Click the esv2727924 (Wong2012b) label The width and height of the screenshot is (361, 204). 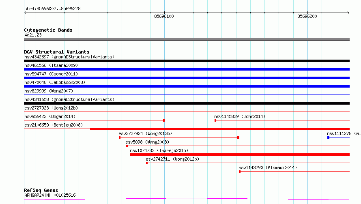145,133
